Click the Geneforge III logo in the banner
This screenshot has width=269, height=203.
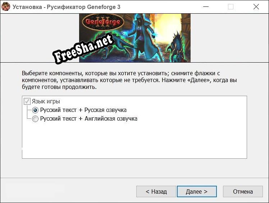tap(103, 22)
